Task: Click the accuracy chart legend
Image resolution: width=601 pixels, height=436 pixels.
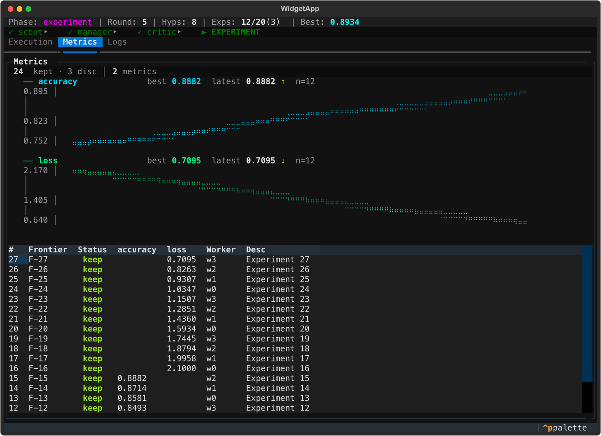Action: tap(50, 82)
